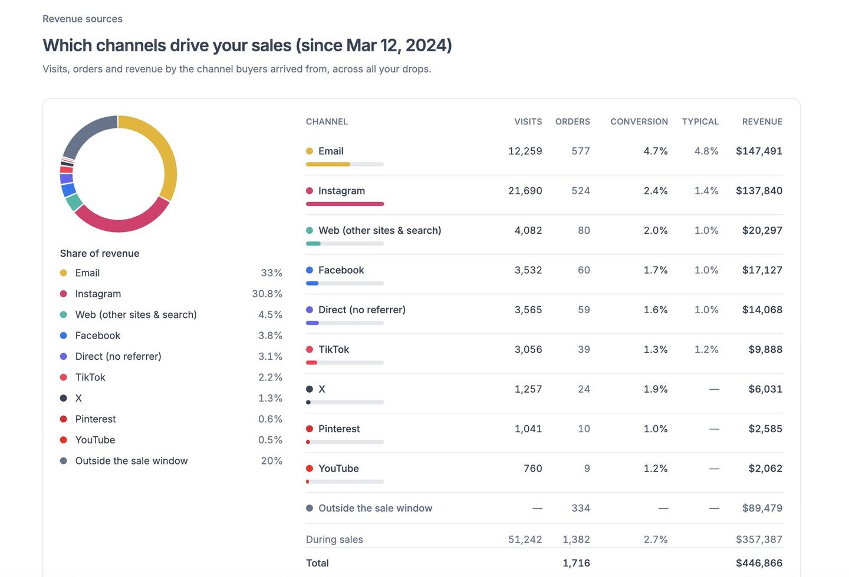Screen dimensions: 849x577
Task: Click the Total row label
Action: tap(317, 563)
